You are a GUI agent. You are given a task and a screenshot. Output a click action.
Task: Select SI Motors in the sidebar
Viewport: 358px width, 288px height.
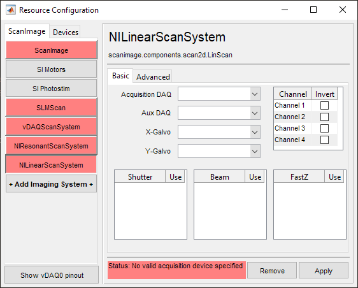tap(51, 69)
